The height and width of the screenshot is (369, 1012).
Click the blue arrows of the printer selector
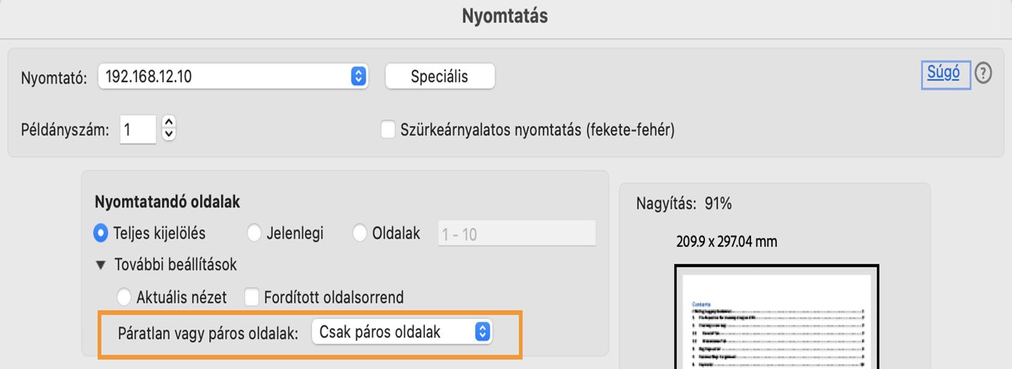tap(359, 76)
